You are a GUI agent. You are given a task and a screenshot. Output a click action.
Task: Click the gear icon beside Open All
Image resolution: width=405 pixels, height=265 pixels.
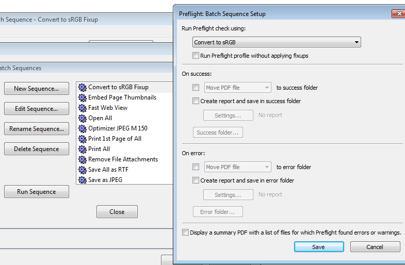(x=83, y=119)
